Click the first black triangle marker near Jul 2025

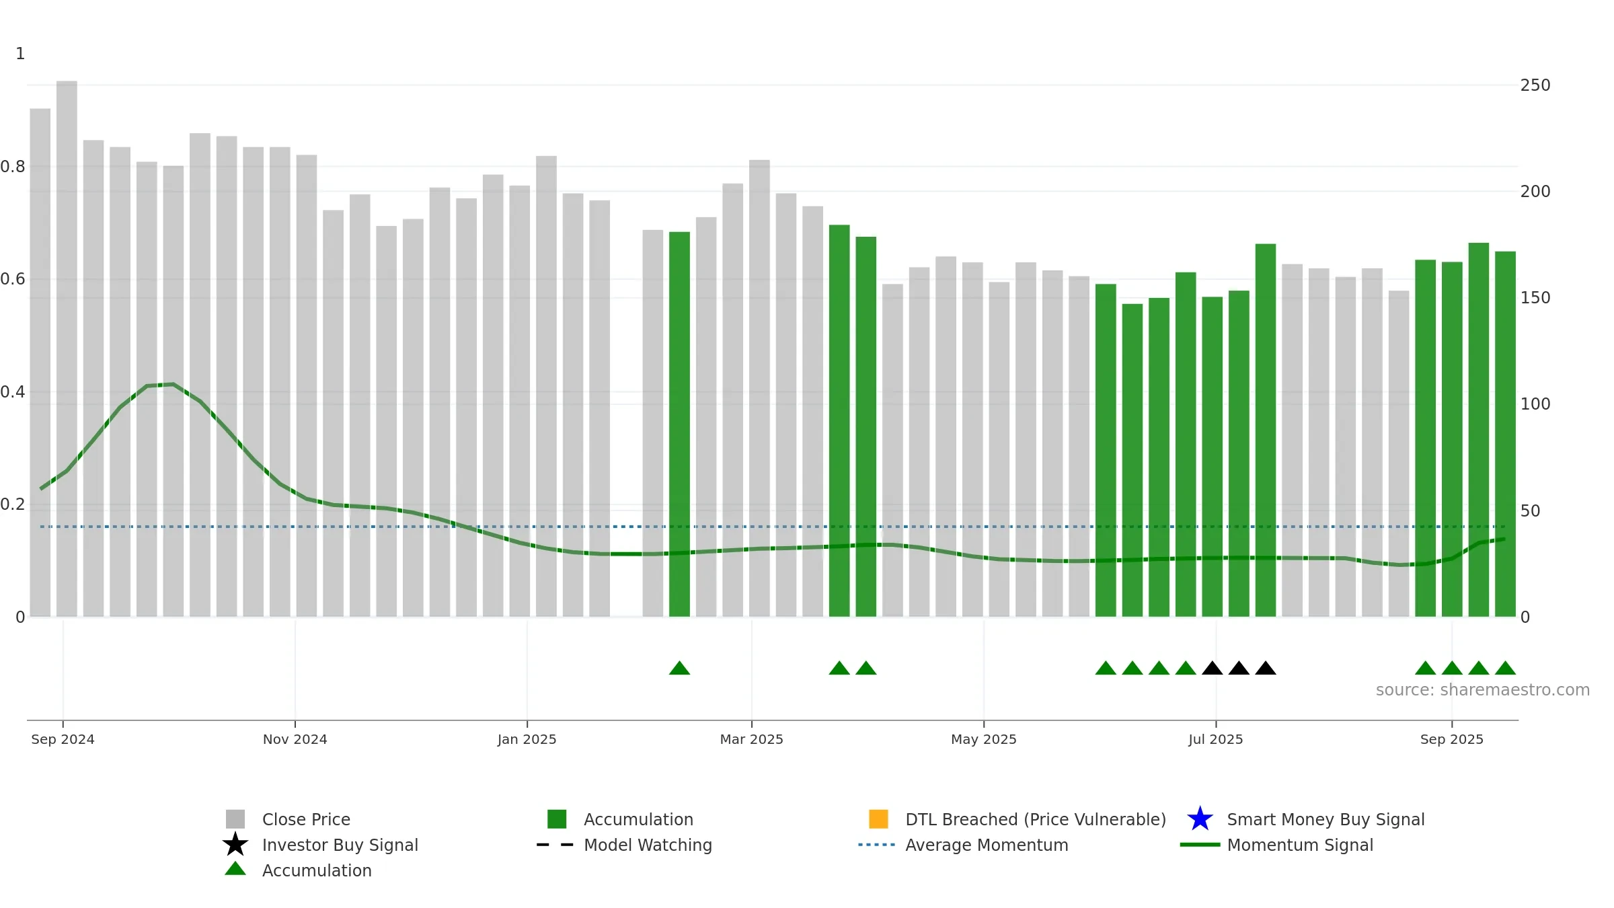click(1212, 668)
